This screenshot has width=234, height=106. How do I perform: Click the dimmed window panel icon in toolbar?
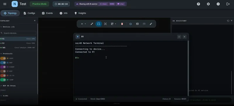point(144,24)
